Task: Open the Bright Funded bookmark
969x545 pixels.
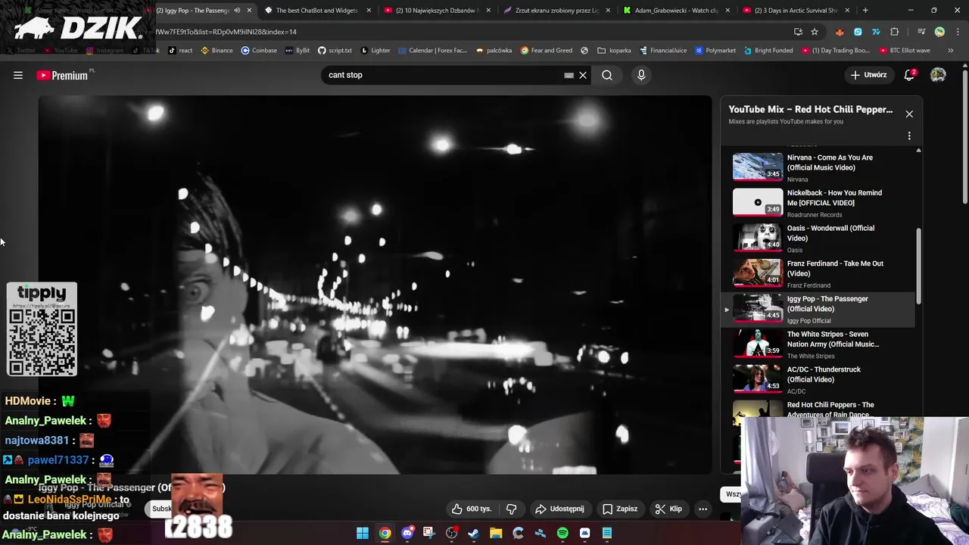Action: [x=768, y=50]
